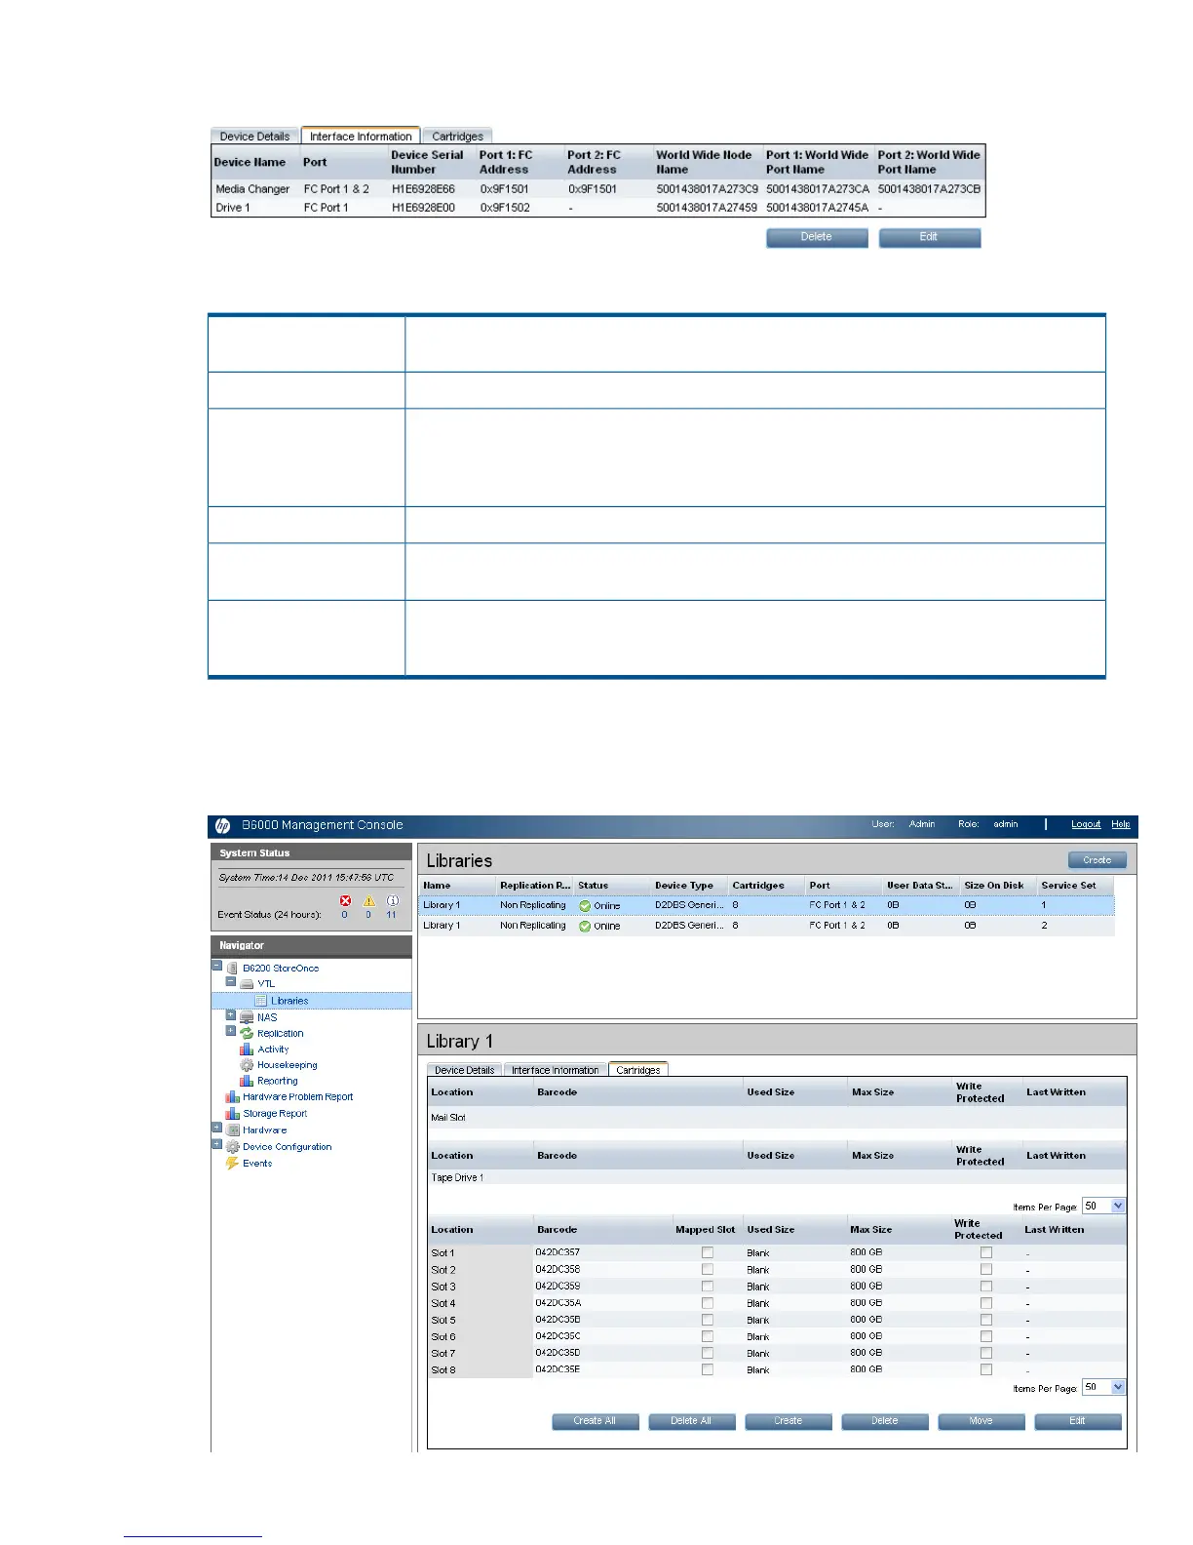Screen dimensions: 1193x1545
Task: Expand the NAS tree node
Action: pos(231,1014)
